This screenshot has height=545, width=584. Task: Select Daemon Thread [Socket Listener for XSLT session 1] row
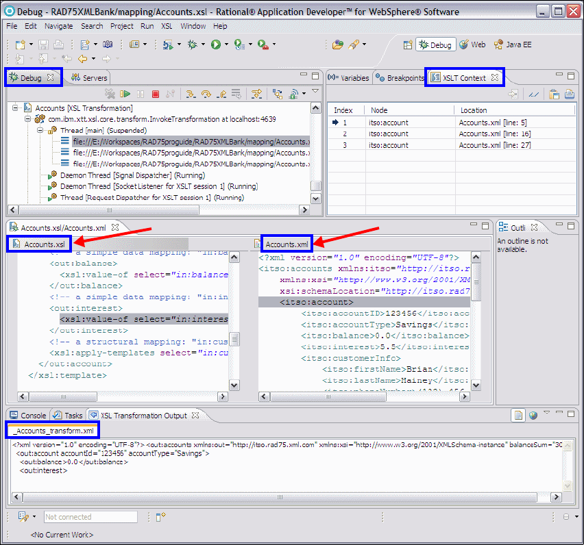click(x=154, y=186)
